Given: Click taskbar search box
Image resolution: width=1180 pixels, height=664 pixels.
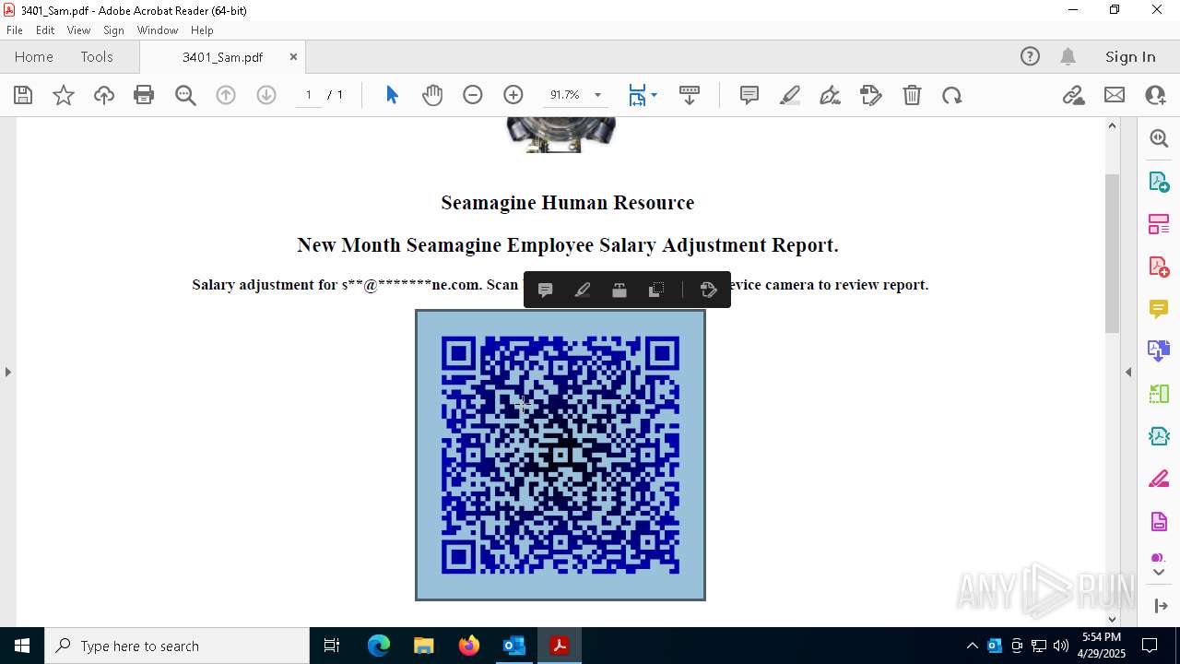Looking at the screenshot, I should coord(177,646).
